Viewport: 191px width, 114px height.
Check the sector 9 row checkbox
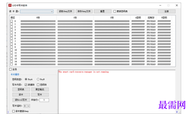pos(12,47)
